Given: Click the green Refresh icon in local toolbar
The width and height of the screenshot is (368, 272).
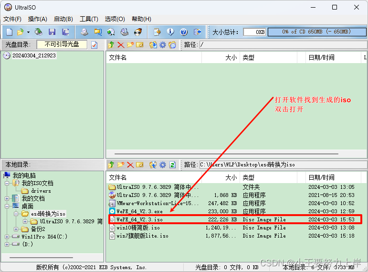Looking at the screenshot, I should (172, 165).
